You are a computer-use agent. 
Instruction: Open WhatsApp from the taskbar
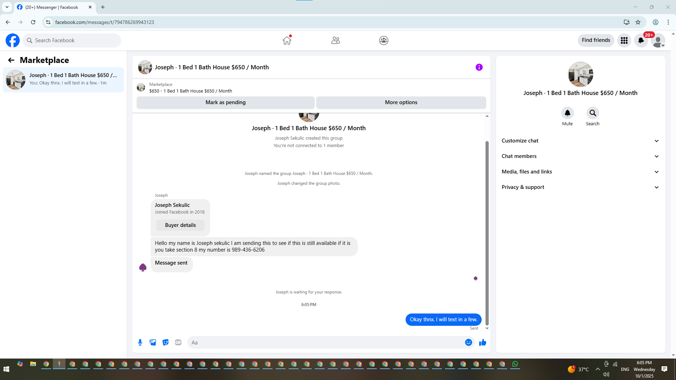tap(515, 364)
